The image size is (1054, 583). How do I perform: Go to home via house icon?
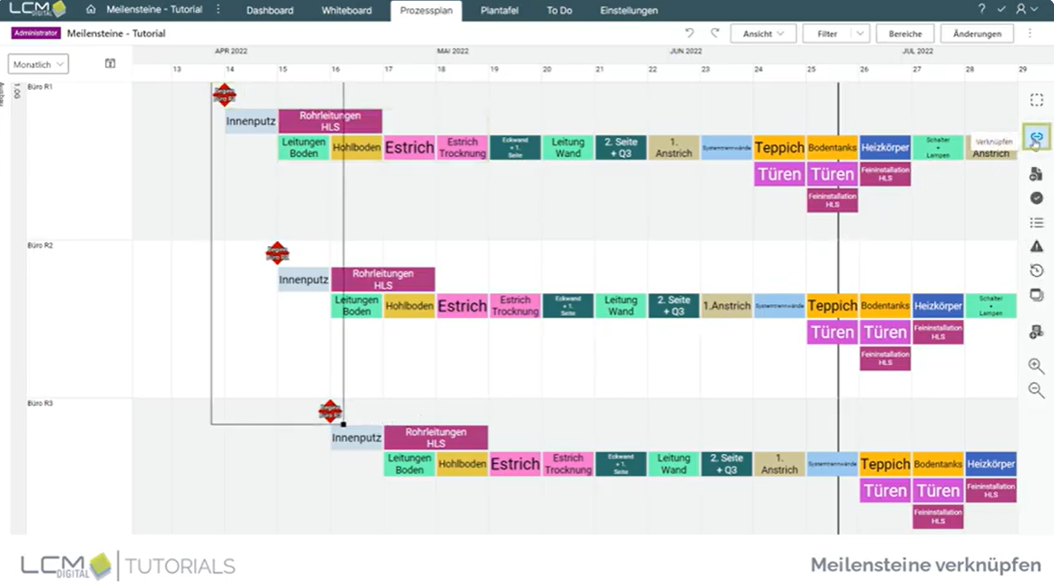[x=91, y=10]
